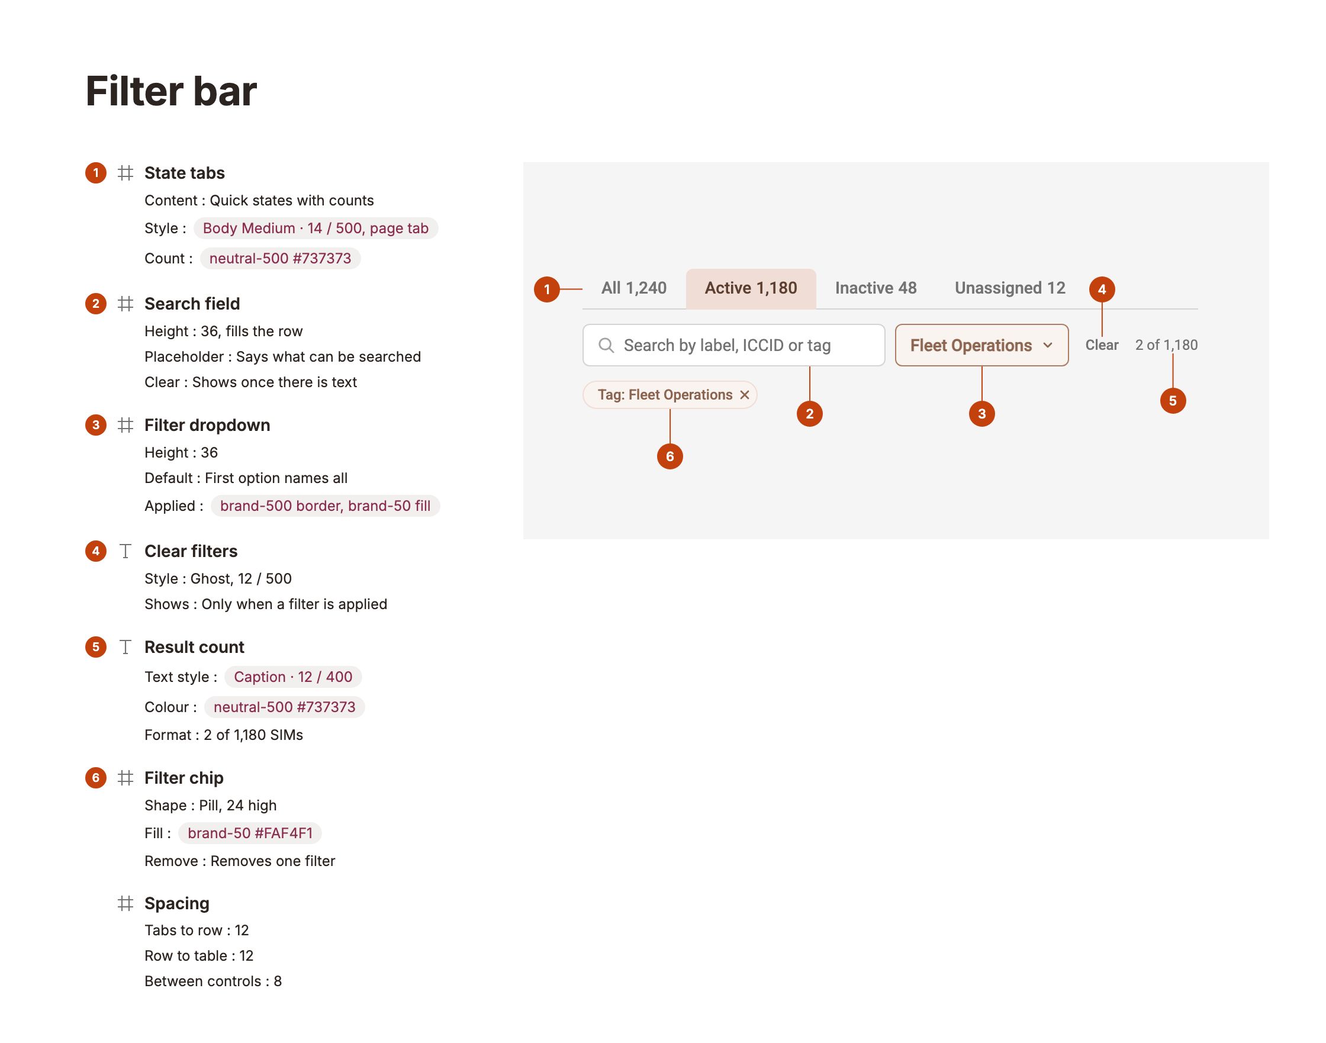Image resolution: width=1326 pixels, height=1043 pixels.
Task: Click the 'Clear filters' heading
Action: pos(191,551)
